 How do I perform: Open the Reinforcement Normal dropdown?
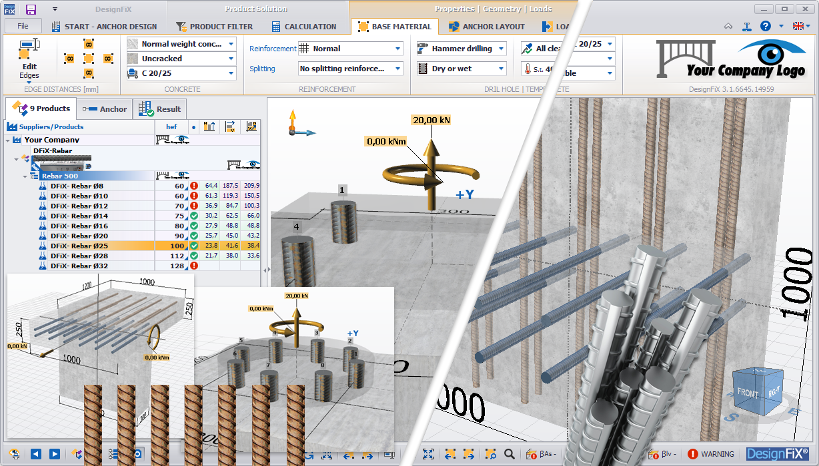[350, 49]
